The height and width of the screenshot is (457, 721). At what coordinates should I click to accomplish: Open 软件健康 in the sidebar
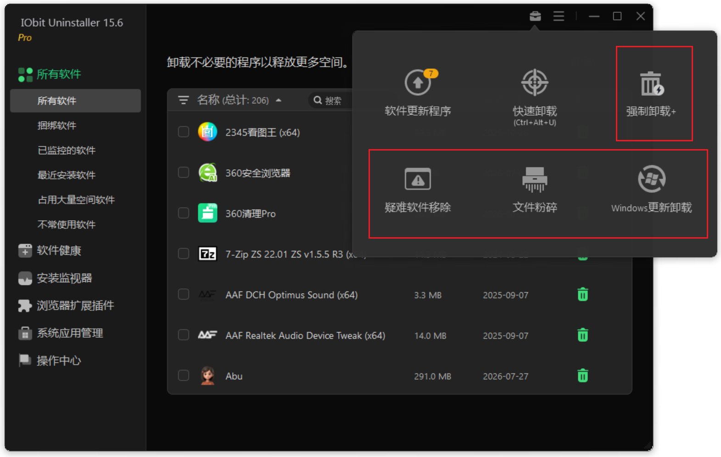[50, 251]
